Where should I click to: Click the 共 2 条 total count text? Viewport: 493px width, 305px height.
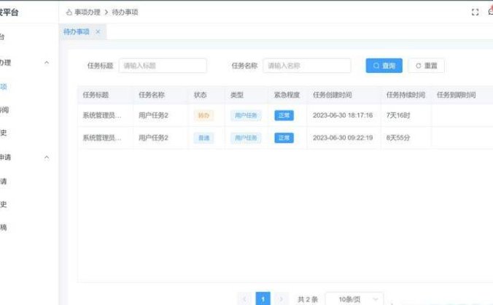tap(308, 299)
